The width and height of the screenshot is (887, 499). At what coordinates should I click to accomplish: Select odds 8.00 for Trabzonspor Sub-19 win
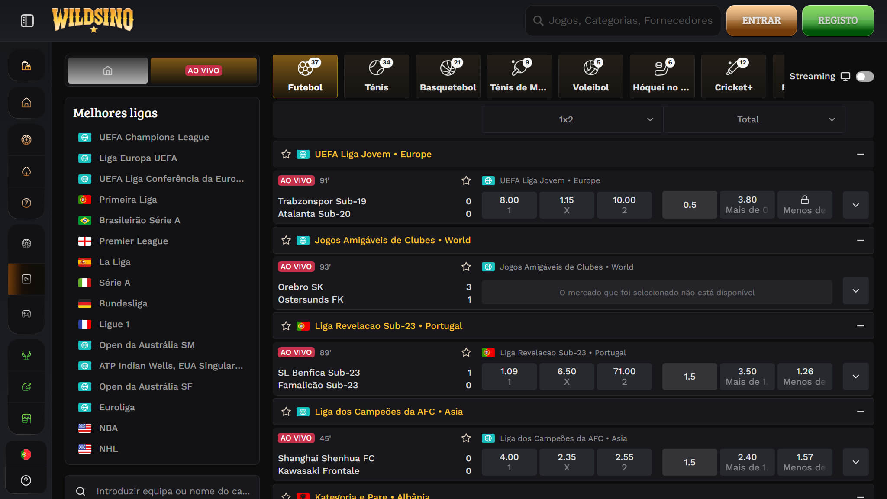click(x=509, y=205)
